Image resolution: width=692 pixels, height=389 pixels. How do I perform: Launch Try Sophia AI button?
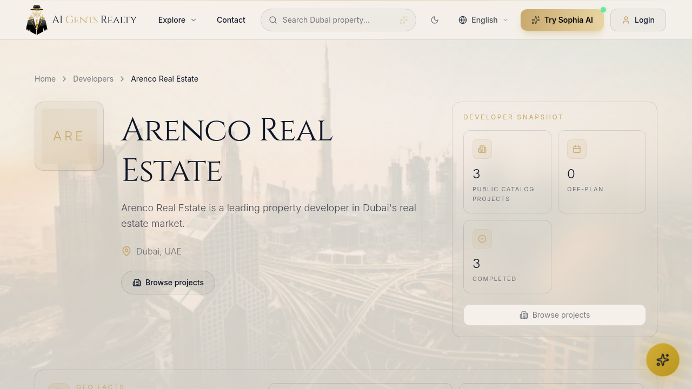562,20
